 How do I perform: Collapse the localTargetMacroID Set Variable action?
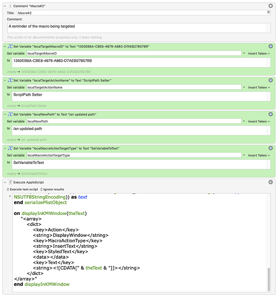[x=4, y=47]
